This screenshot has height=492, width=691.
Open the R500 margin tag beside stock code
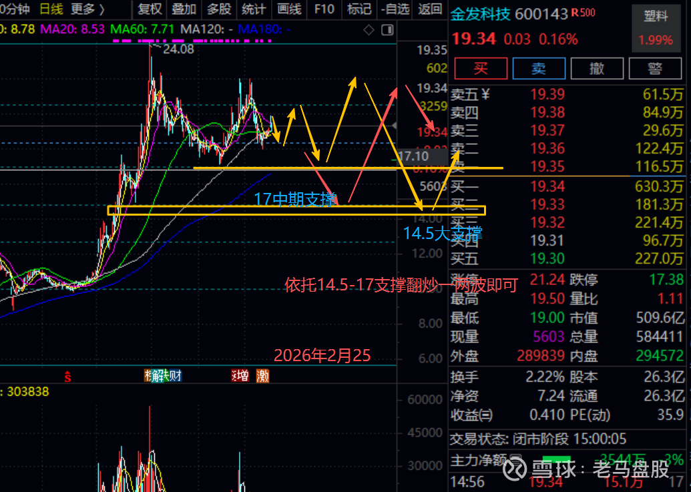click(583, 13)
